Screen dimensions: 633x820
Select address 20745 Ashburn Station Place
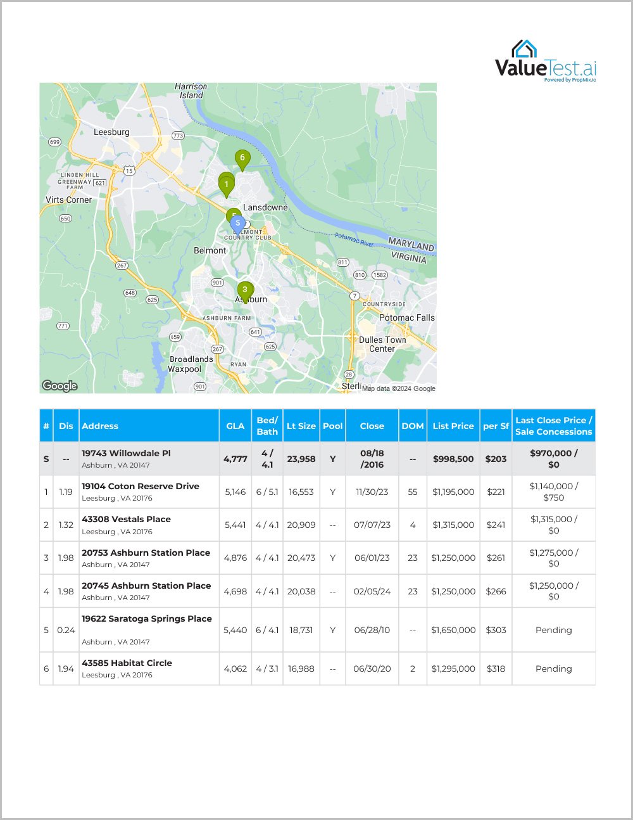tap(146, 586)
